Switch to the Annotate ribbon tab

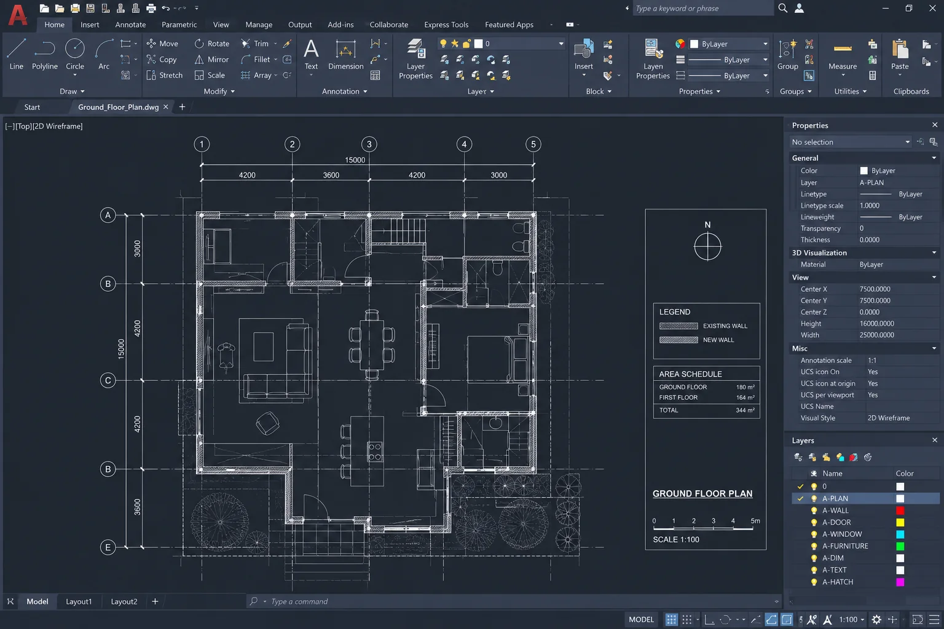pos(130,25)
